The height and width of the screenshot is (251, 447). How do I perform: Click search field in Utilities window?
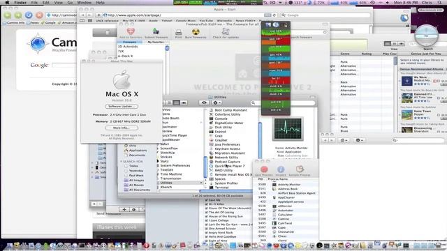(283, 102)
